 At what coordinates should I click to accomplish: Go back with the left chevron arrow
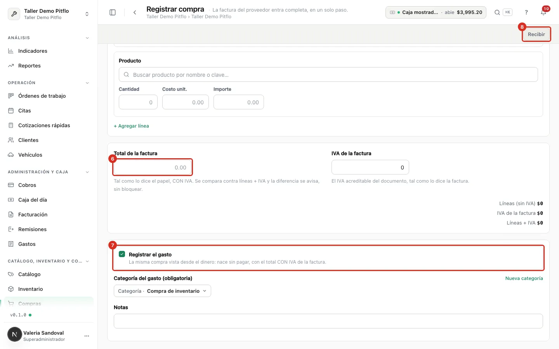pyautogui.click(x=135, y=12)
